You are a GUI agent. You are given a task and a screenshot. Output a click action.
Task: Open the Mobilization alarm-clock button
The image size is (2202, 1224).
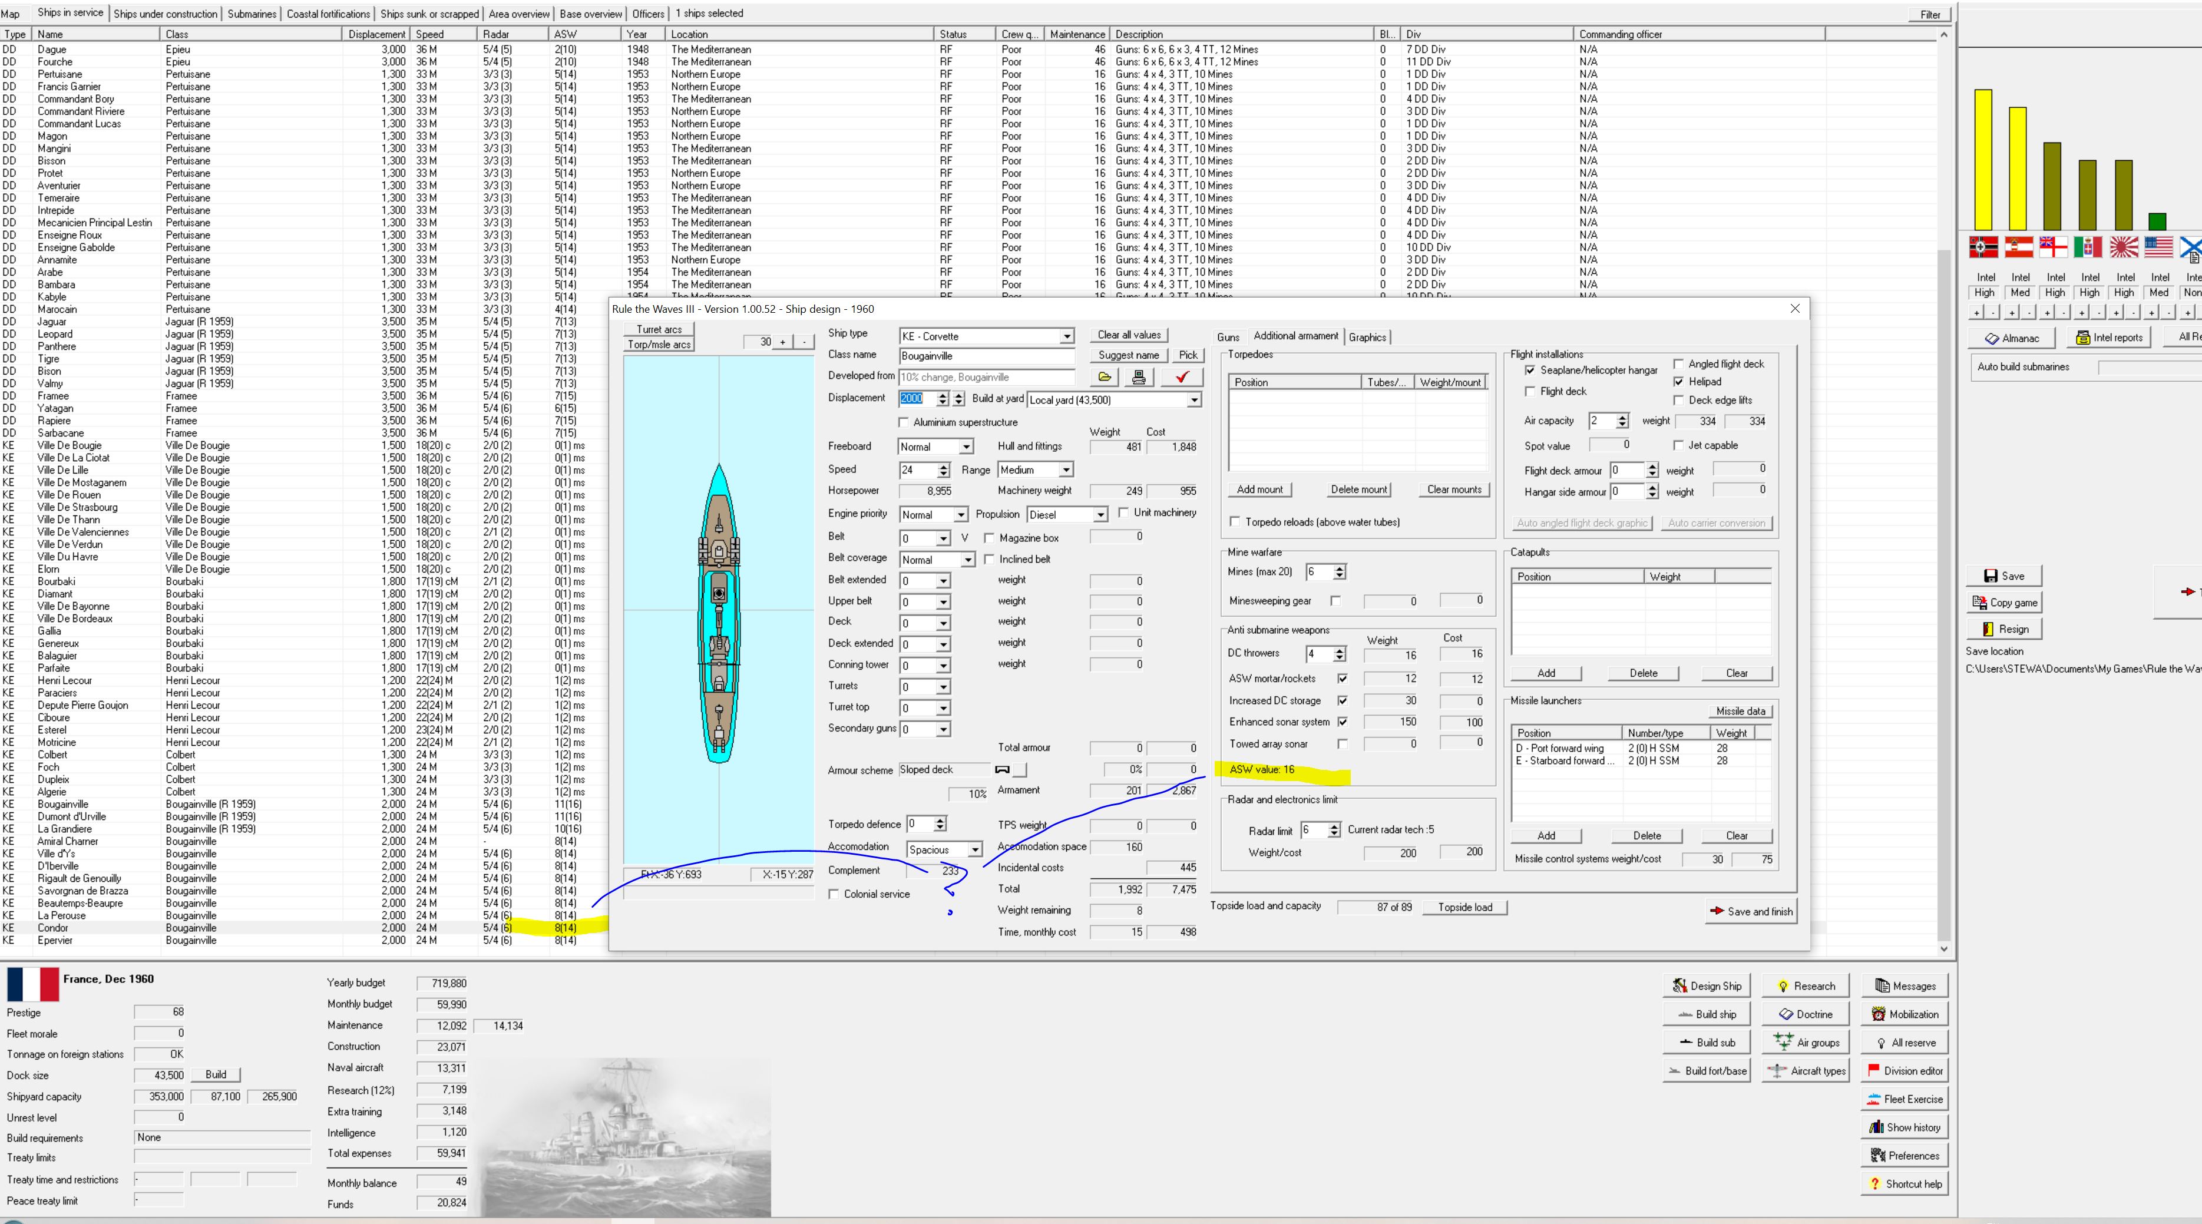(1904, 1014)
